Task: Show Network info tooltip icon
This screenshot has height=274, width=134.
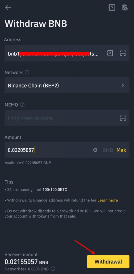Action: pos(27,72)
